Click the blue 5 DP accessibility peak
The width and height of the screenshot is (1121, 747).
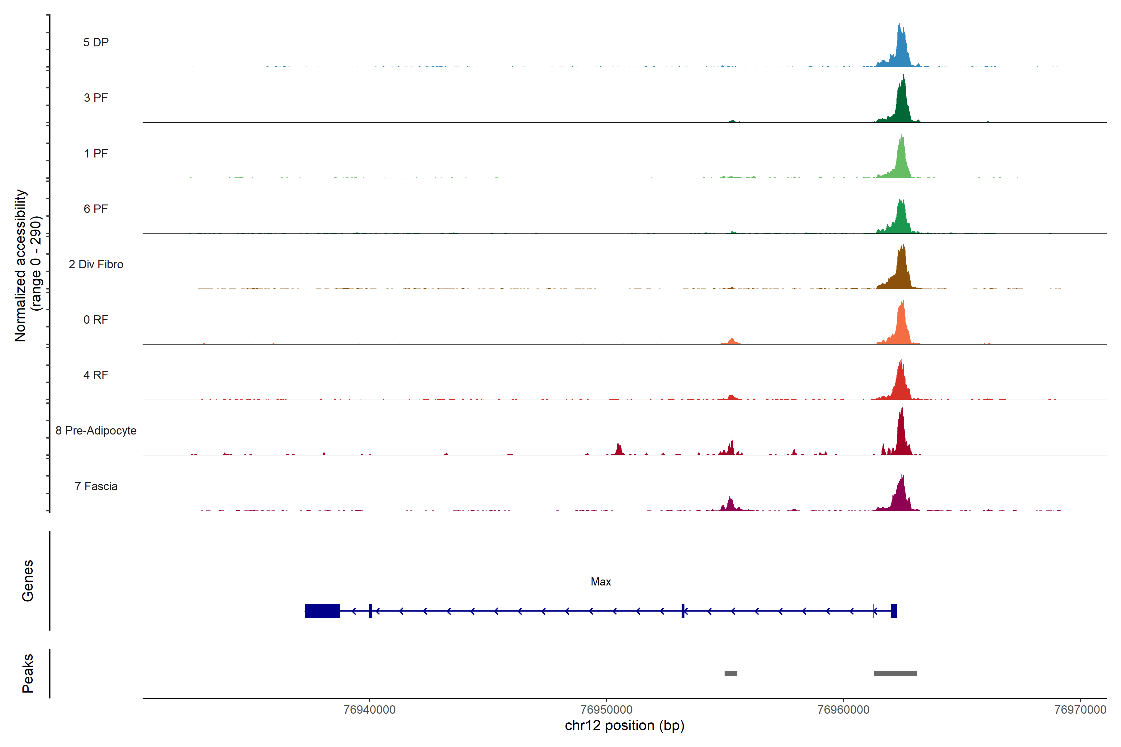[x=901, y=52]
